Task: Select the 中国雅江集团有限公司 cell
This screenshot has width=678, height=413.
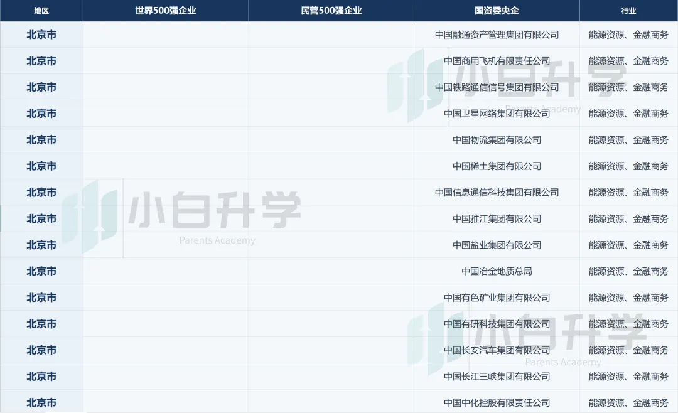Action: 497,219
